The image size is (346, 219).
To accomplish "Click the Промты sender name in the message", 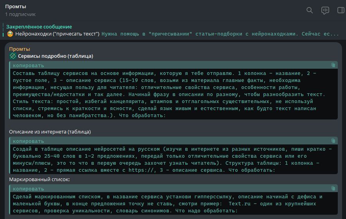I will [x=20, y=49].
